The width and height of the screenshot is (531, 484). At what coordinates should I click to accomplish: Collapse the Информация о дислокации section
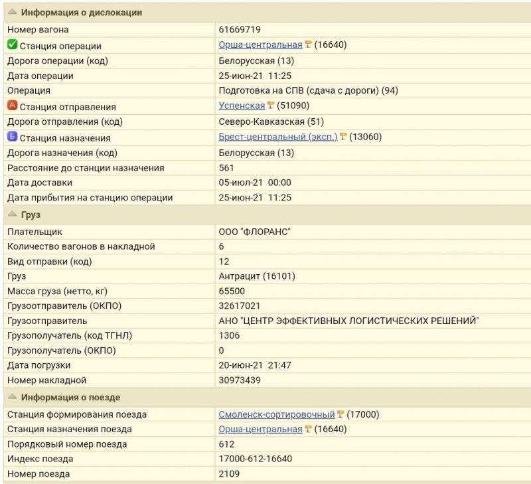[x=12, y=12]
